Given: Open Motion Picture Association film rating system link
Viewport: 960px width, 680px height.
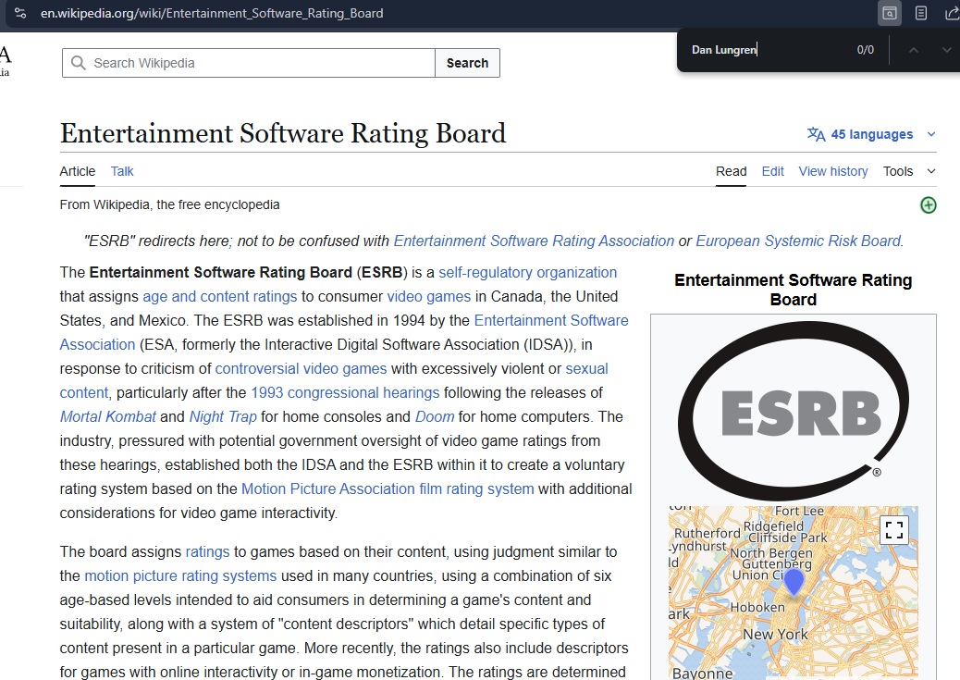Looking at the screenshot, I should coord(388,488).
